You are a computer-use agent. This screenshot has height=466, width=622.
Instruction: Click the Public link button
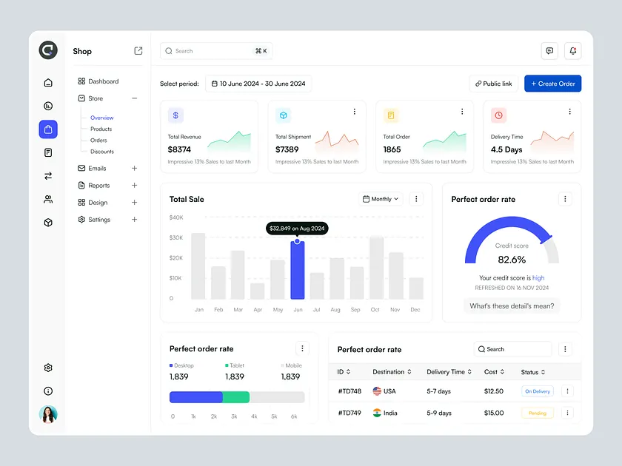click(493, 84)
